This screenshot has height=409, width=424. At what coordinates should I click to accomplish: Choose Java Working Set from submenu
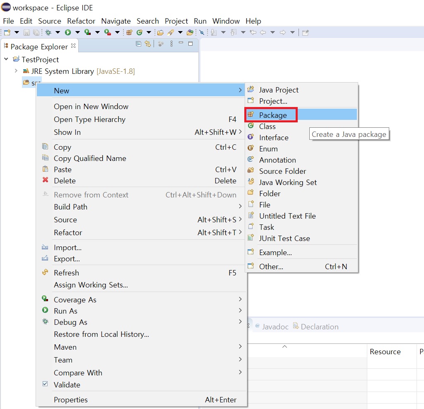[x=301, y=182]
